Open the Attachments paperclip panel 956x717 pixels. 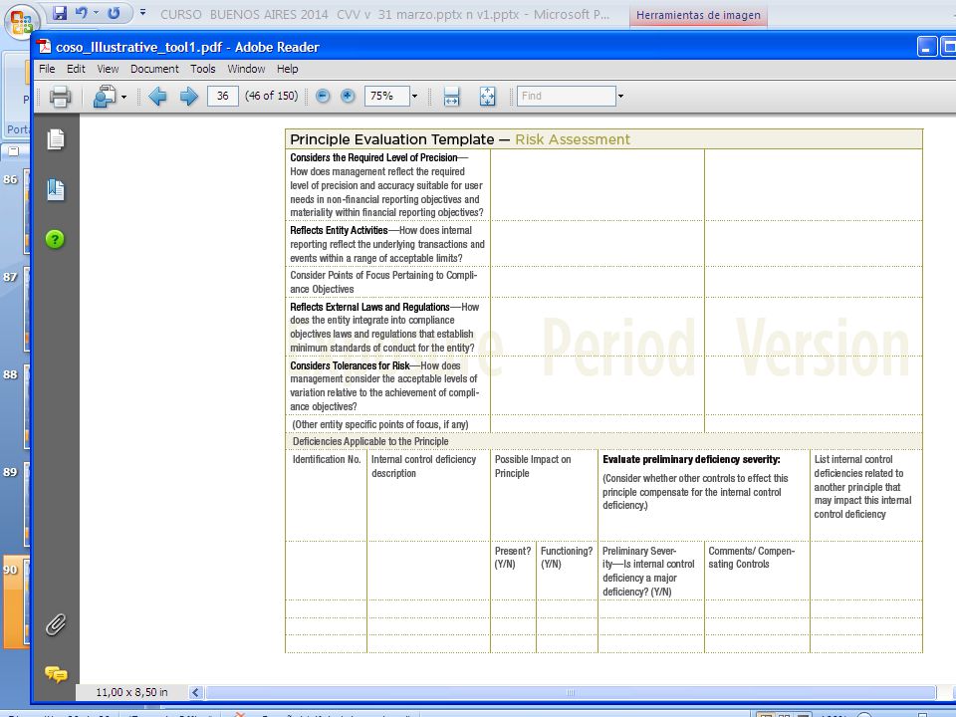click(x=56, y=625)
